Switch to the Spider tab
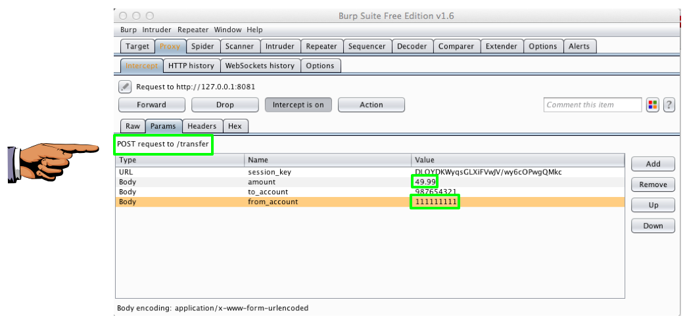Image resolution: width=687 pixels, height=323 pixels. [202, 46]
